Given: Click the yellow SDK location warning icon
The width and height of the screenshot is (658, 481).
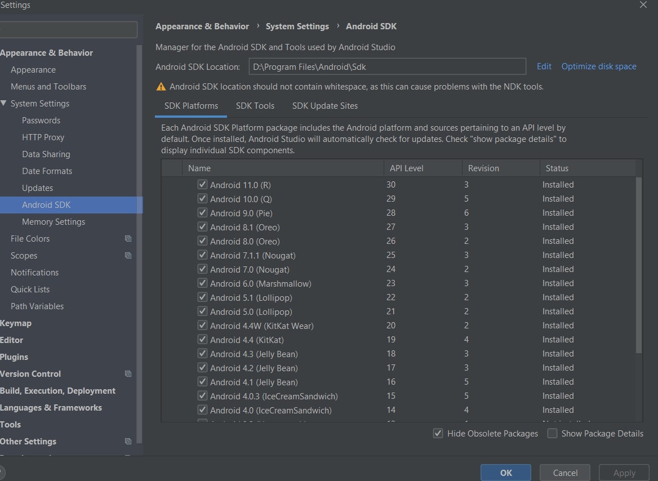Looking at the screenshot, I should pos(161,87).
